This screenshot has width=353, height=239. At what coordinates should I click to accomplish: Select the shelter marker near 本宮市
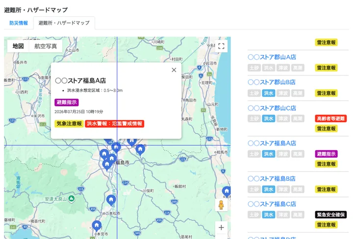click(97, 226)
